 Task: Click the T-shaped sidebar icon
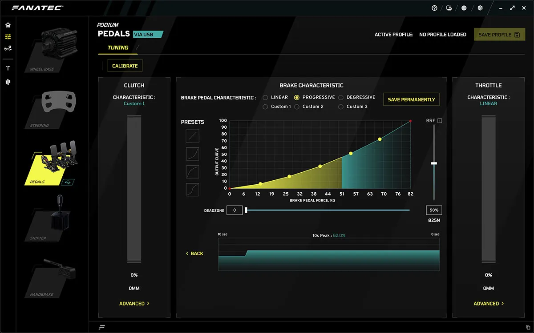coord(8,68)
